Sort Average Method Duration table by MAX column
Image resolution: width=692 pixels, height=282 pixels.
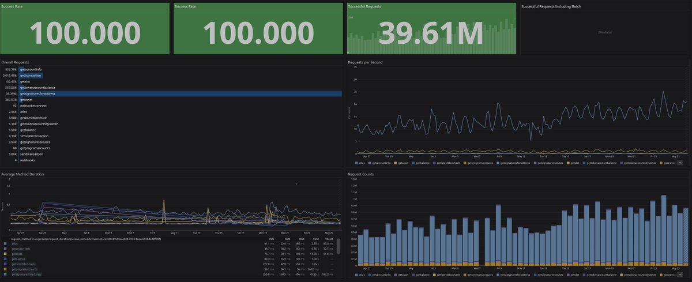click(300, 238)
